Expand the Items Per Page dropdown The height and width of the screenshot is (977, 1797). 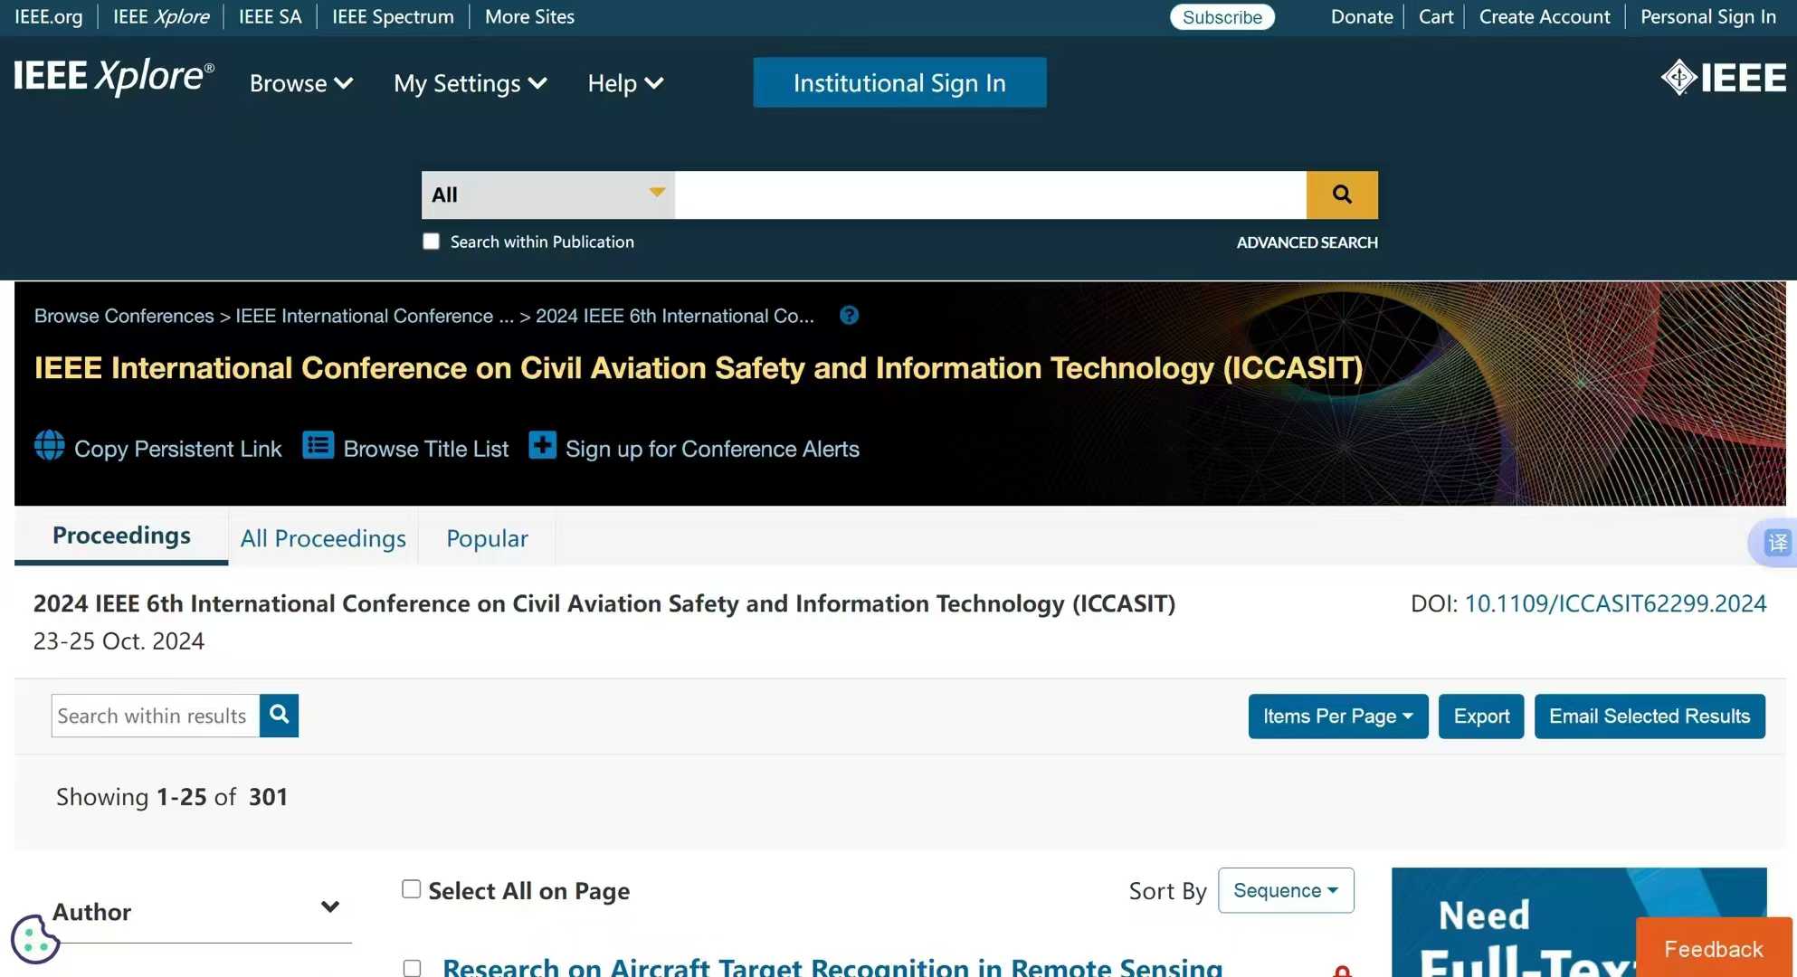[x=1336, y=716]
